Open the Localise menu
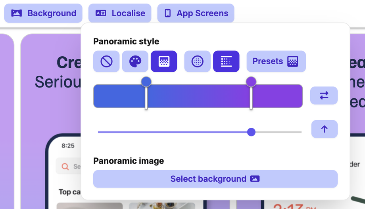The width and height of the screenshot is (365, 209). 120,13
